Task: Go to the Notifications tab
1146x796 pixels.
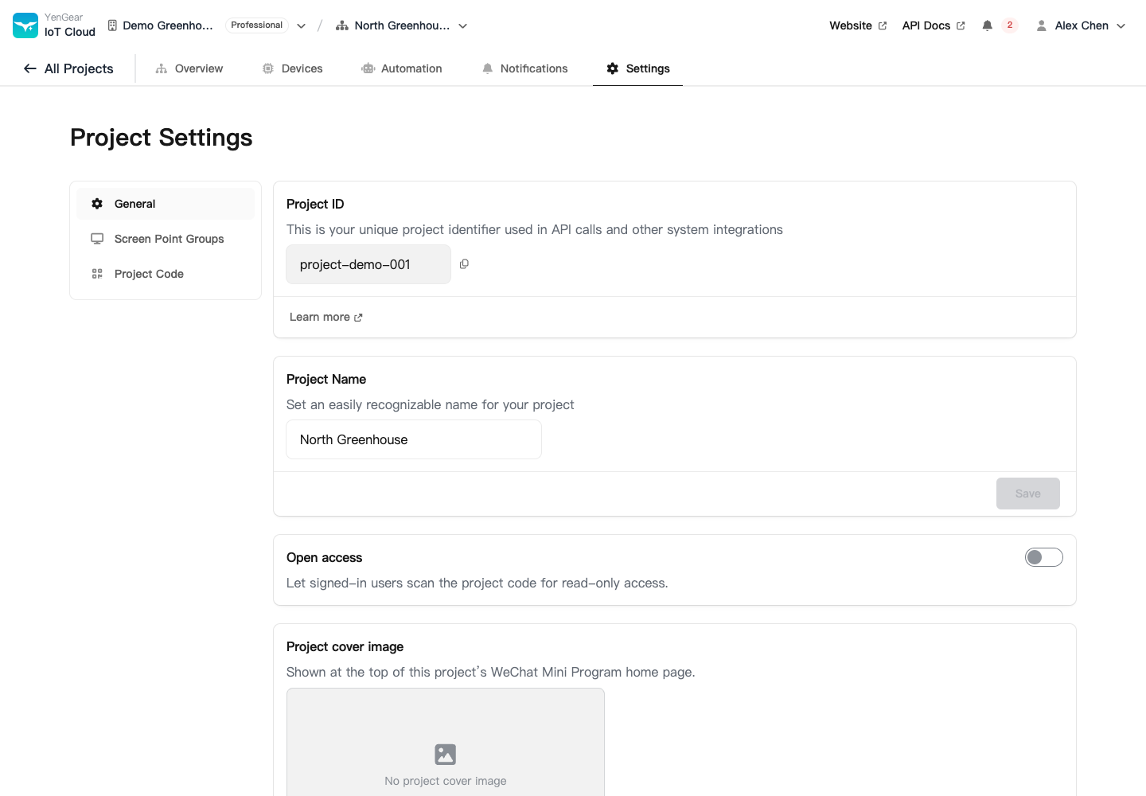Action: (x=525, y=68)
